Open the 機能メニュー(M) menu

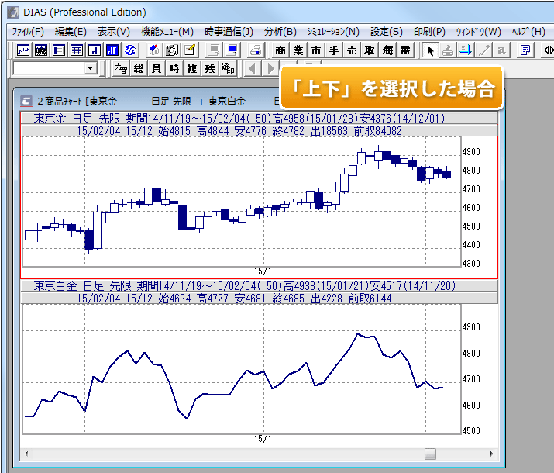coord(167,32)
